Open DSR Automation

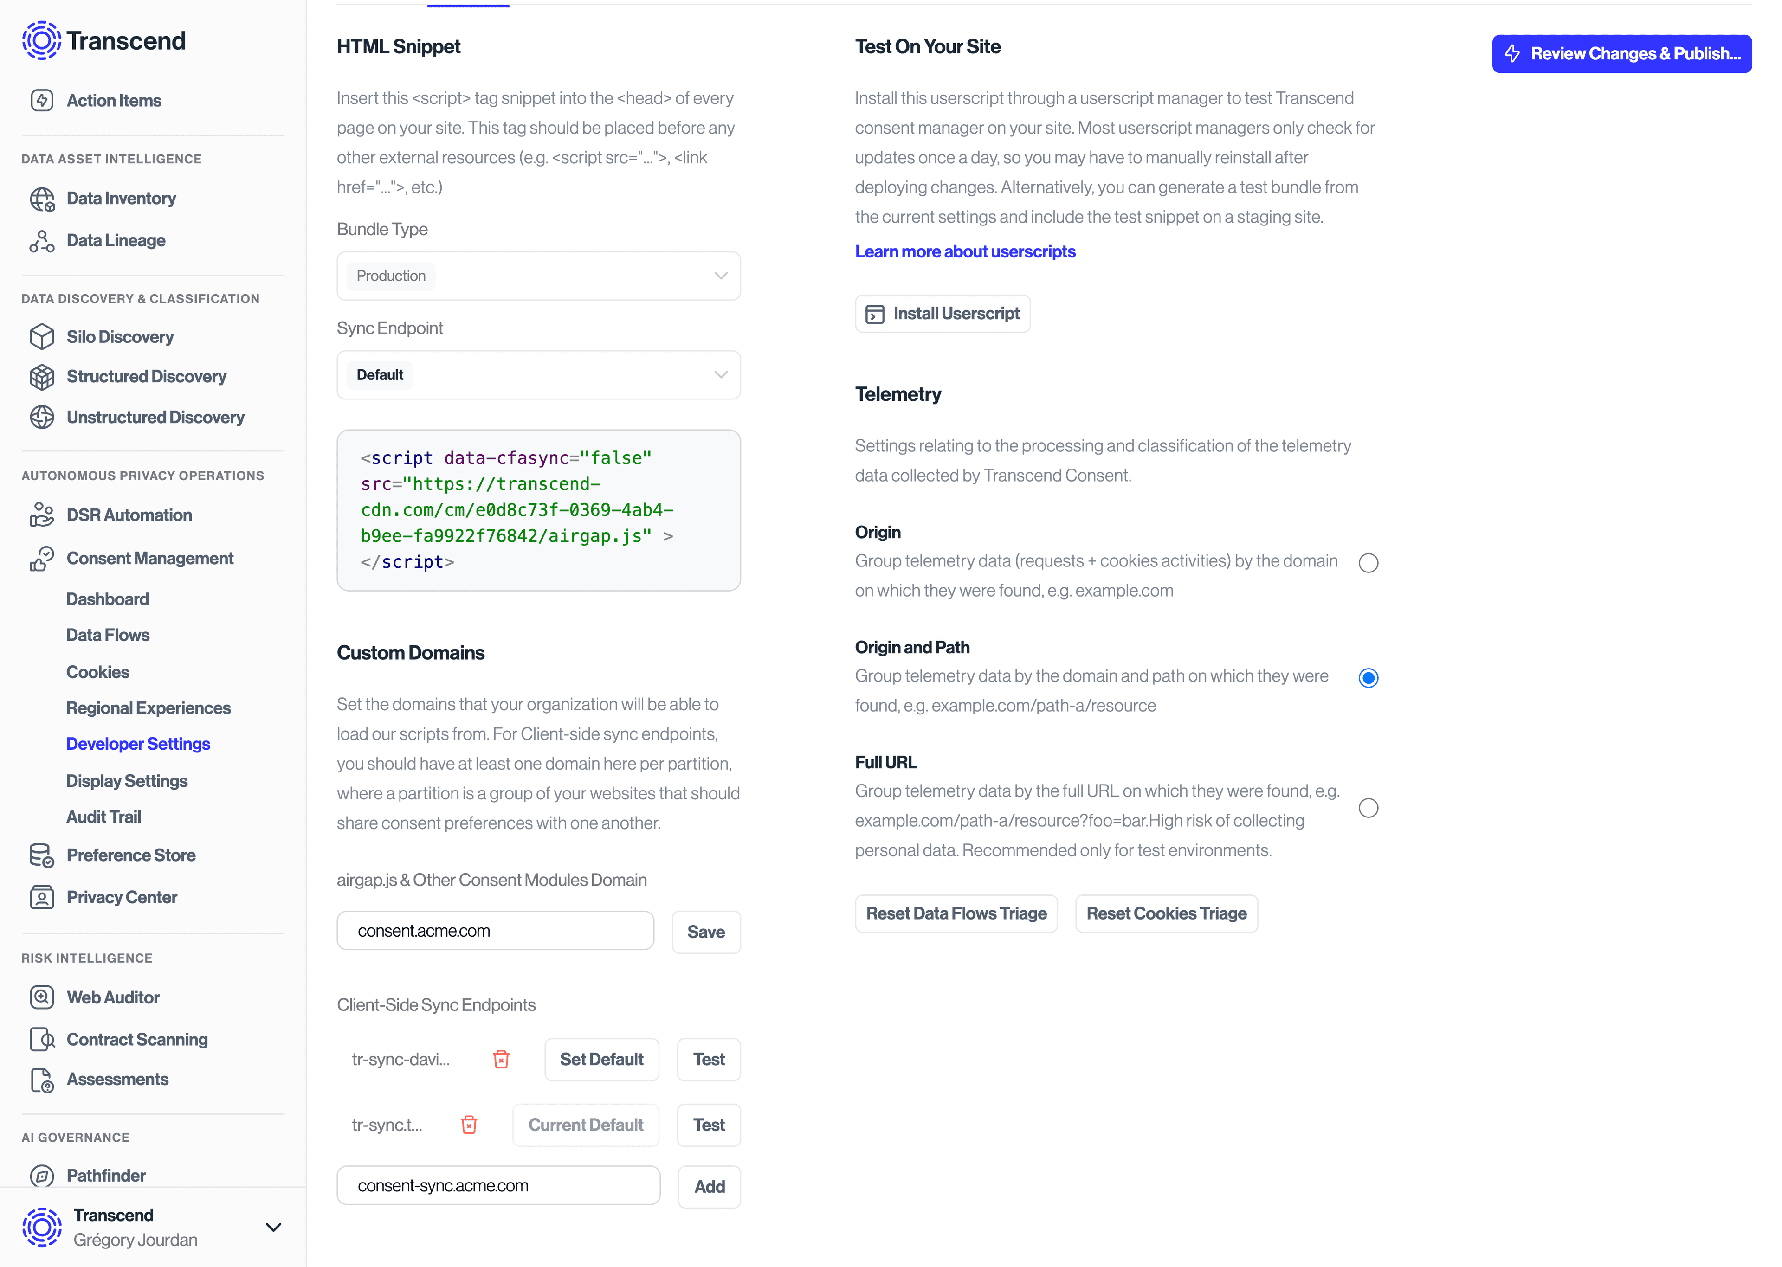129,515
